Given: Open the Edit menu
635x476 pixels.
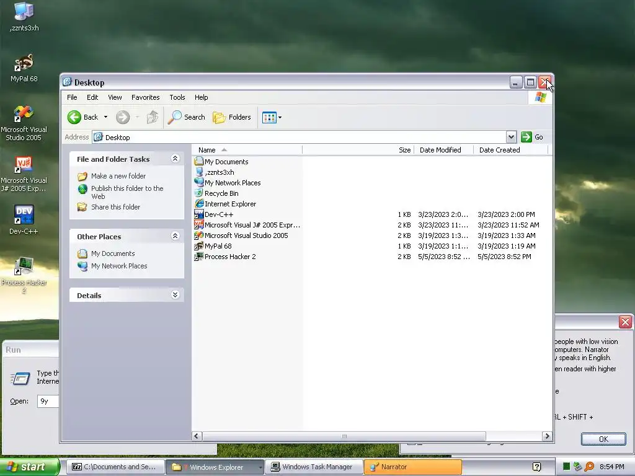Looking at the screenshot, I should (x=92, y=97).
